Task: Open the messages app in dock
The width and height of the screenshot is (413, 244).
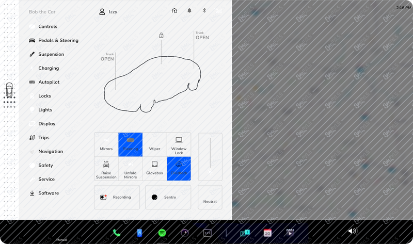Action: (208, 233)
